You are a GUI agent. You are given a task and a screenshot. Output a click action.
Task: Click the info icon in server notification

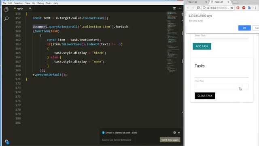pyautogui.click(x=103, y=133)
